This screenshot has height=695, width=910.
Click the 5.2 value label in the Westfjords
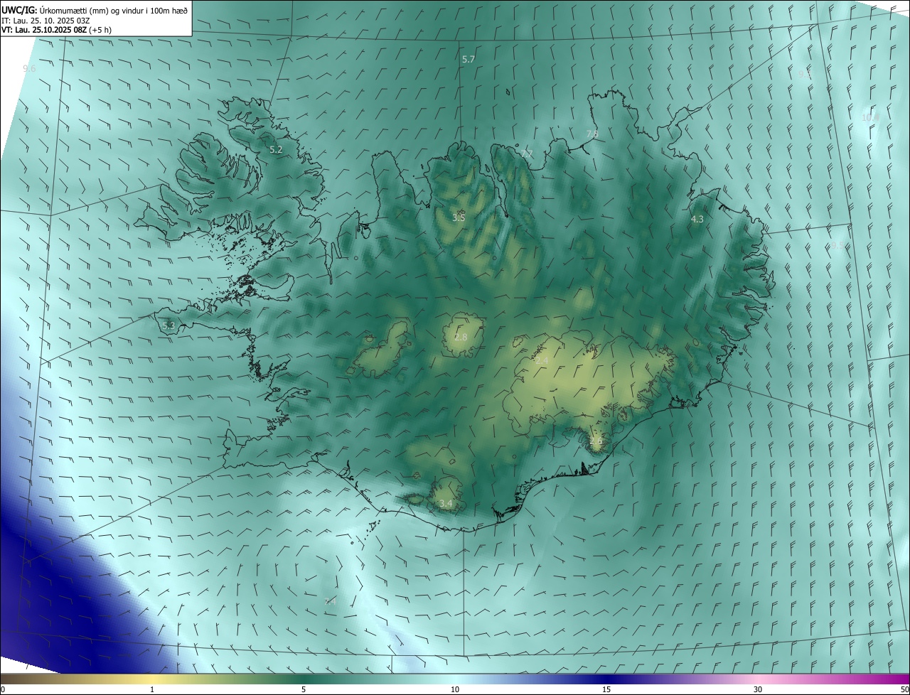tap(276, 150)
